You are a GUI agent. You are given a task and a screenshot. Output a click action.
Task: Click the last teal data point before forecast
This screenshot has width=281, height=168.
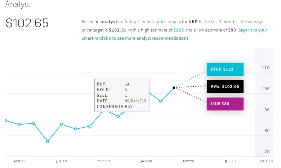161,101
